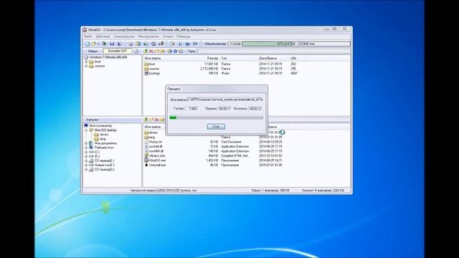Open the Инструменты menu

[148, 37]
